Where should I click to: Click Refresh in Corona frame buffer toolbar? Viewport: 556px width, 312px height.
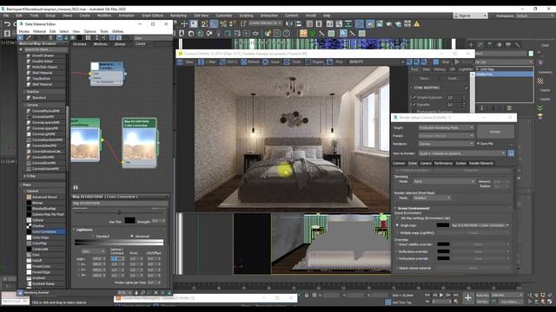click(x=250, y=62)
